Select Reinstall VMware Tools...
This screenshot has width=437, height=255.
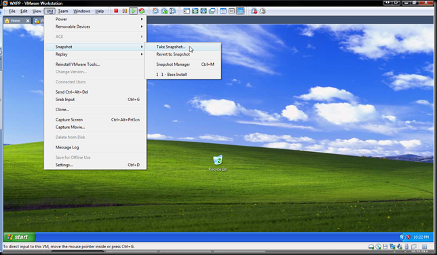click(x=95, y=64)
